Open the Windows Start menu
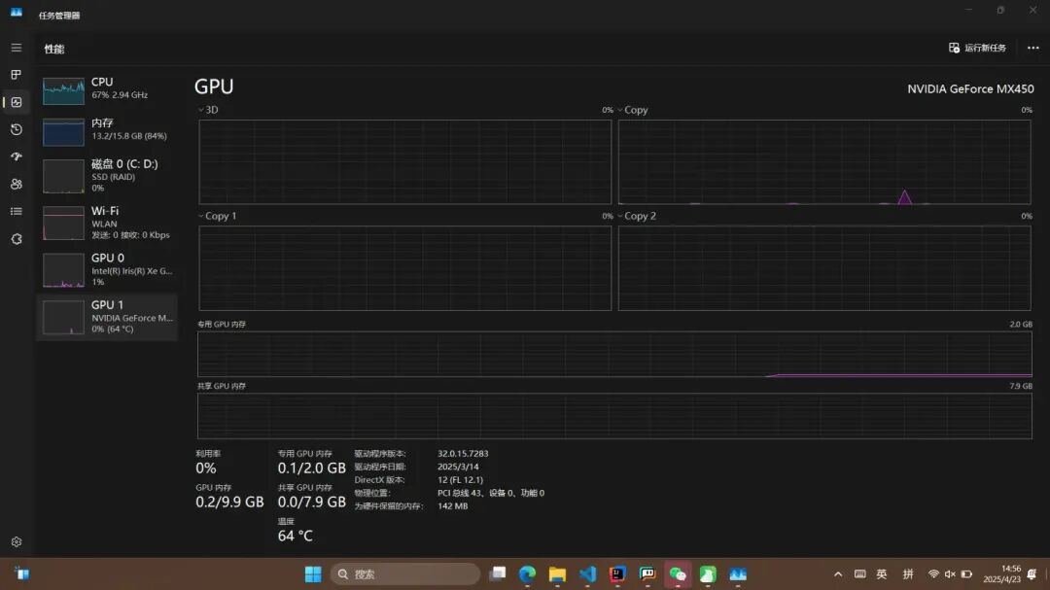Viewport: 1050px width, 590px height. 313,573
